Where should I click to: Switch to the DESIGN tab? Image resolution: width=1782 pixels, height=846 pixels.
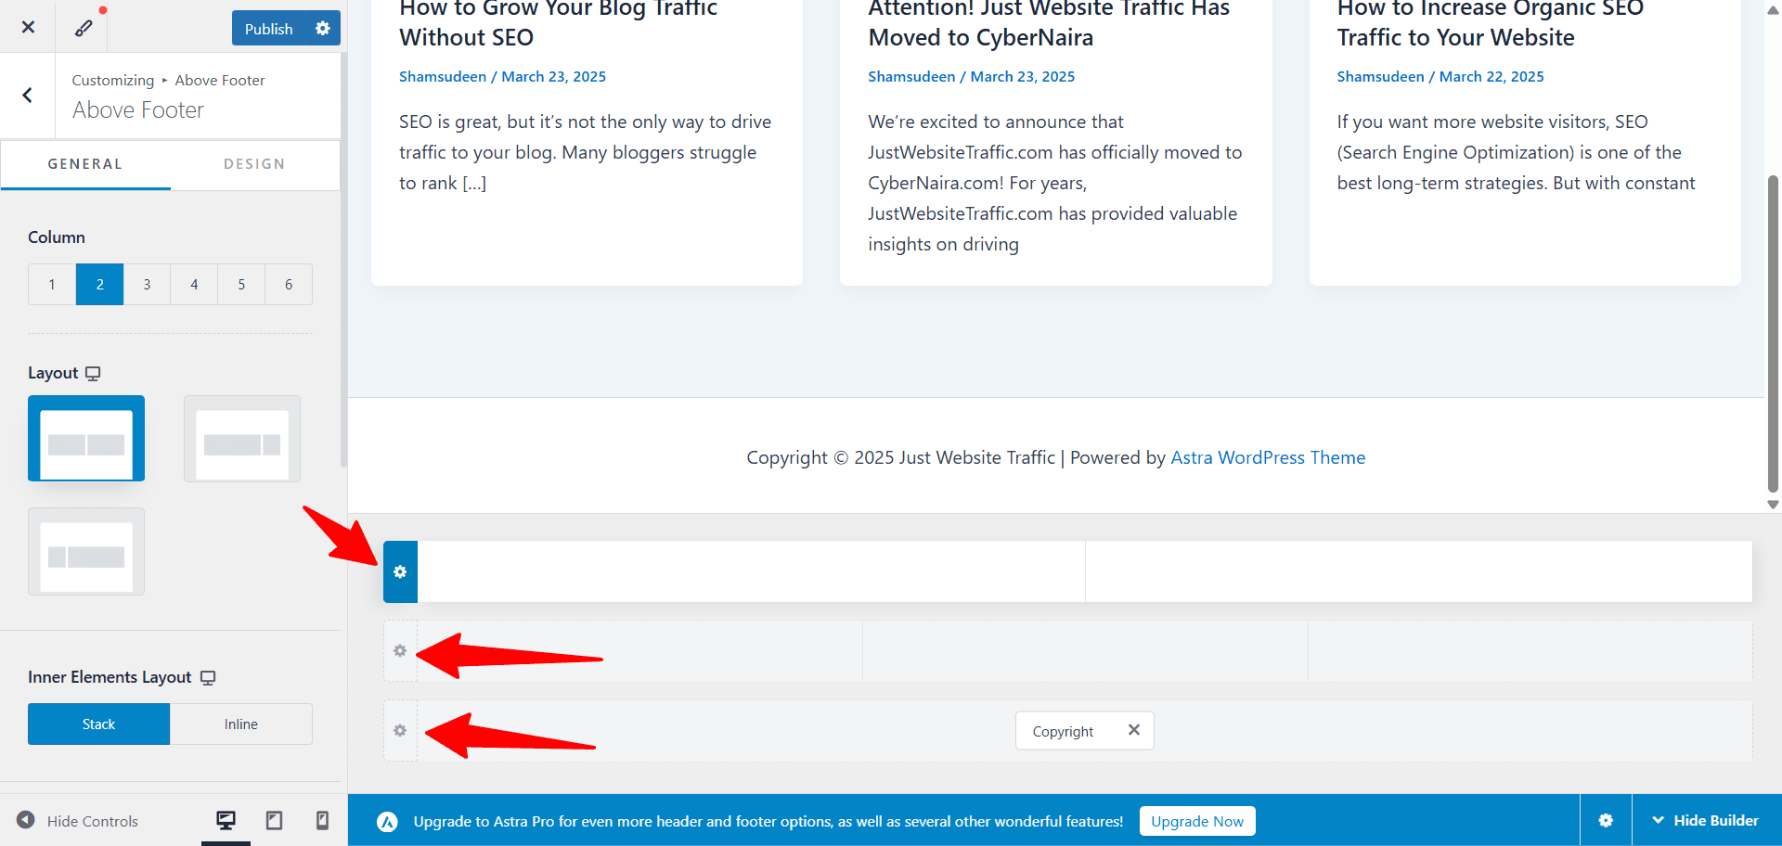point(253,163)
